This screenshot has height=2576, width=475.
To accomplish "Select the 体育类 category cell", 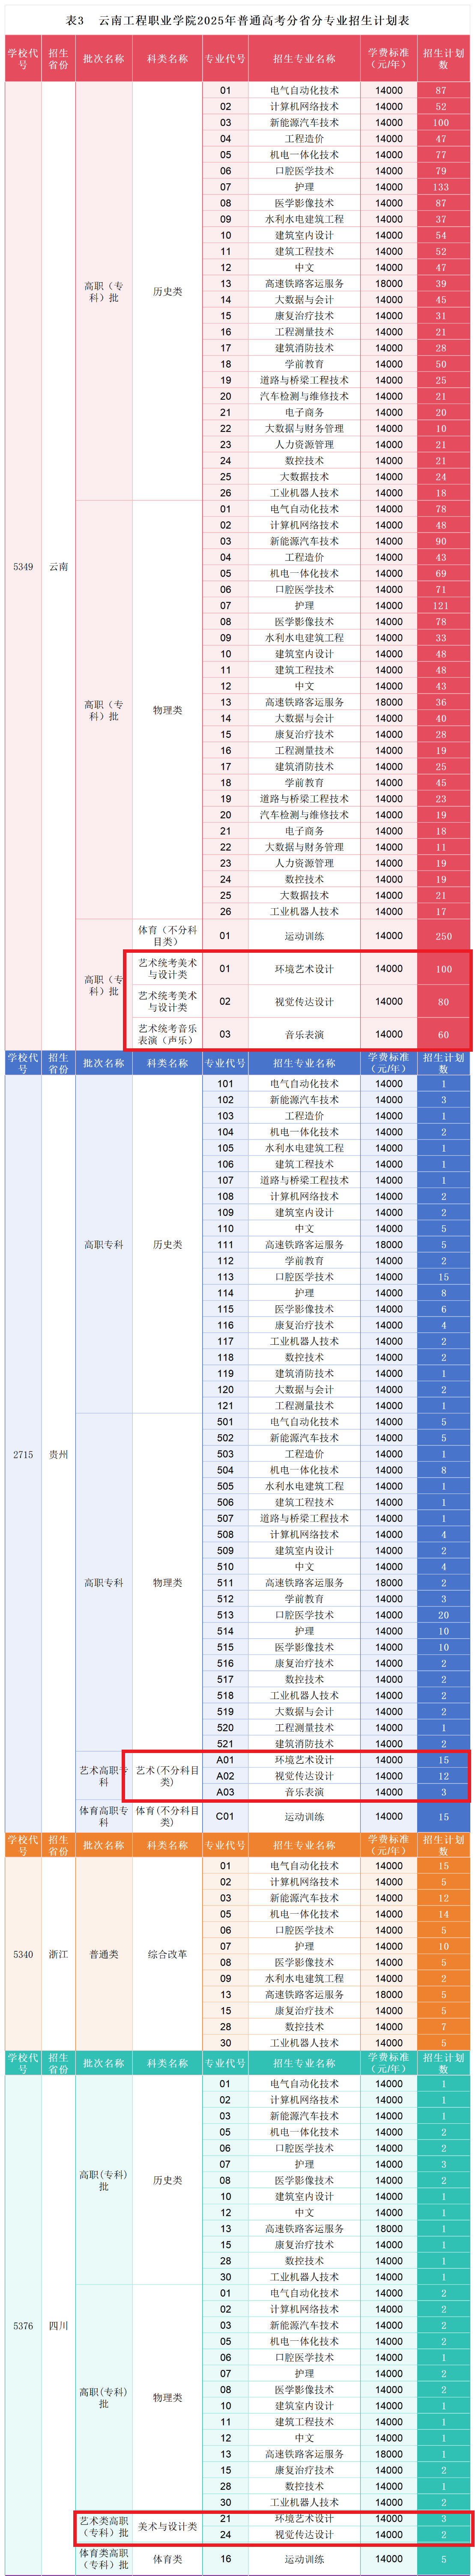I will pos(167,2559).
